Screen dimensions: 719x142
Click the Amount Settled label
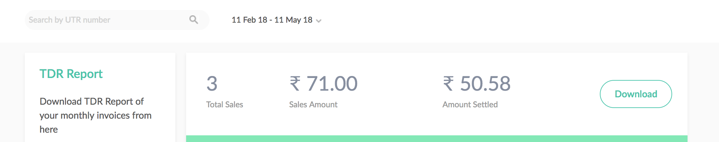pyautogui.click(x=470, y=105)
